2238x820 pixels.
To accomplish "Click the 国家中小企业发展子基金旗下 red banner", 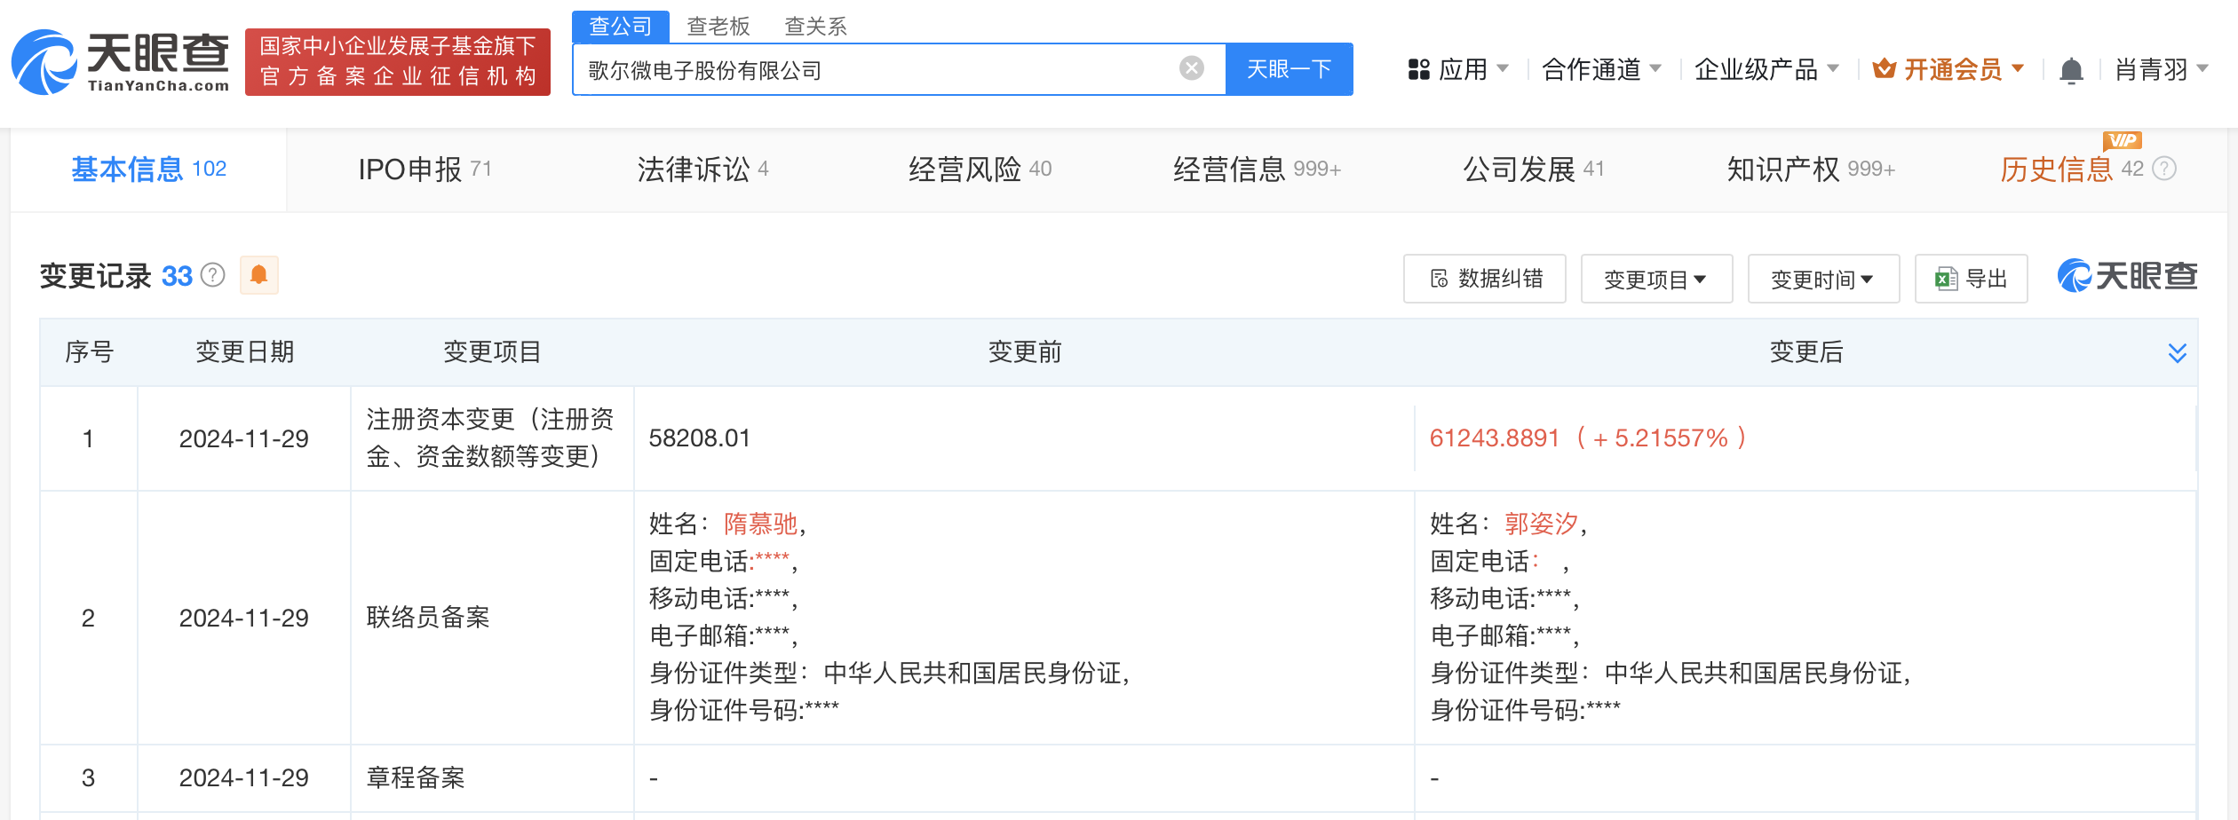I will [x=398, y=62].
